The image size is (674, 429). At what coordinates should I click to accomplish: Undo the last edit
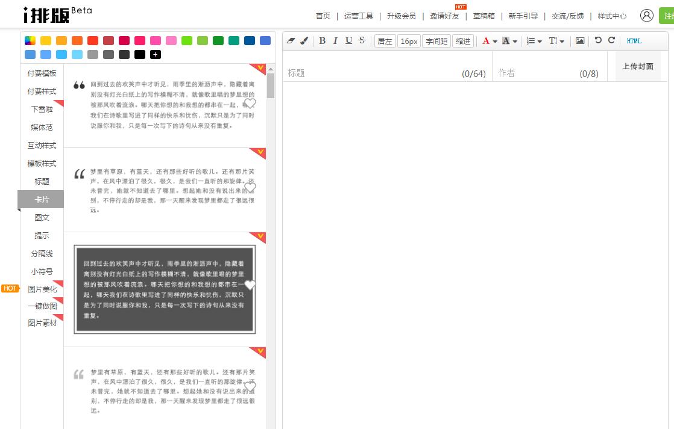[x=598, y=40]
